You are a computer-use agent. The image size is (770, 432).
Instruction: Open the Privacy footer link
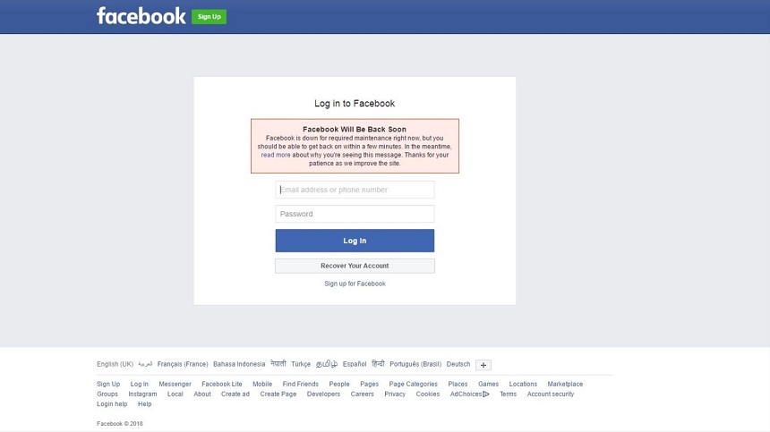pos(395,394)
